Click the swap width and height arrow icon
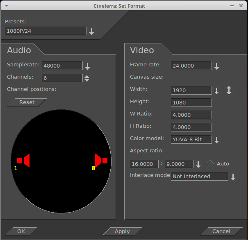The image size is (248, 240). point(229,91)
